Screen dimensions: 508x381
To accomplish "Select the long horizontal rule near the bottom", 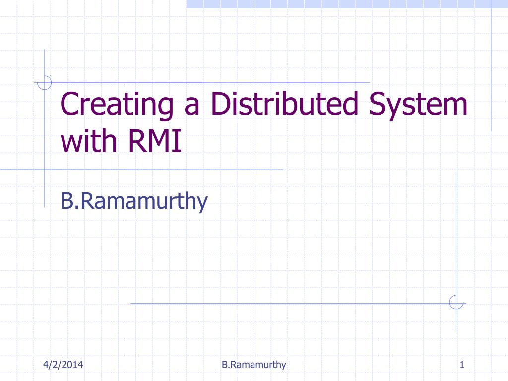I will pyautogui.click(x=298, y=303).
